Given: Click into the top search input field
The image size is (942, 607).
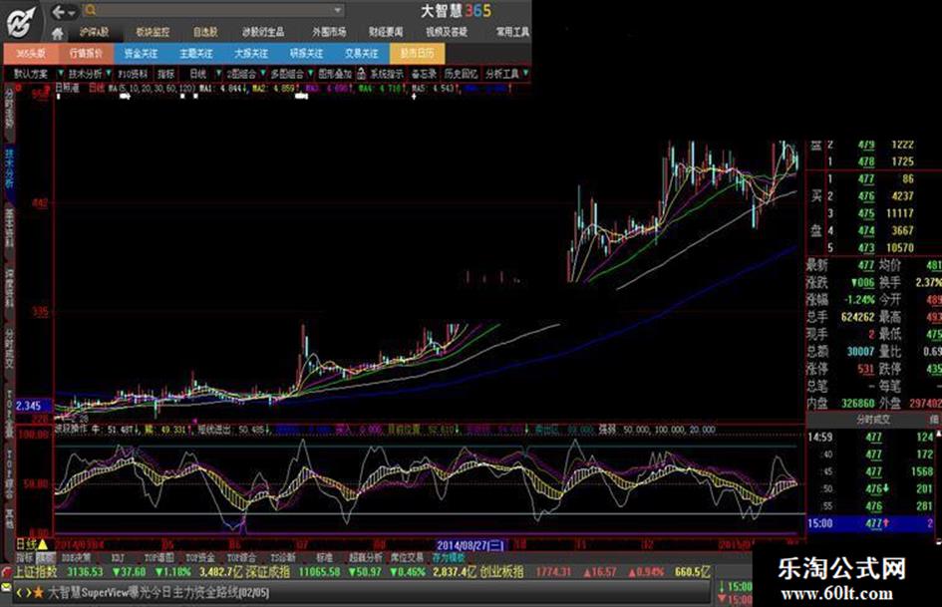Looking at the screenshot, I should point(213,10).
